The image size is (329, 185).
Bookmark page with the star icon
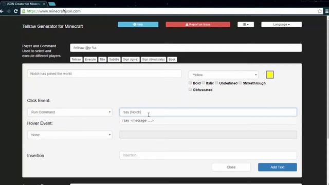point(320,11)
